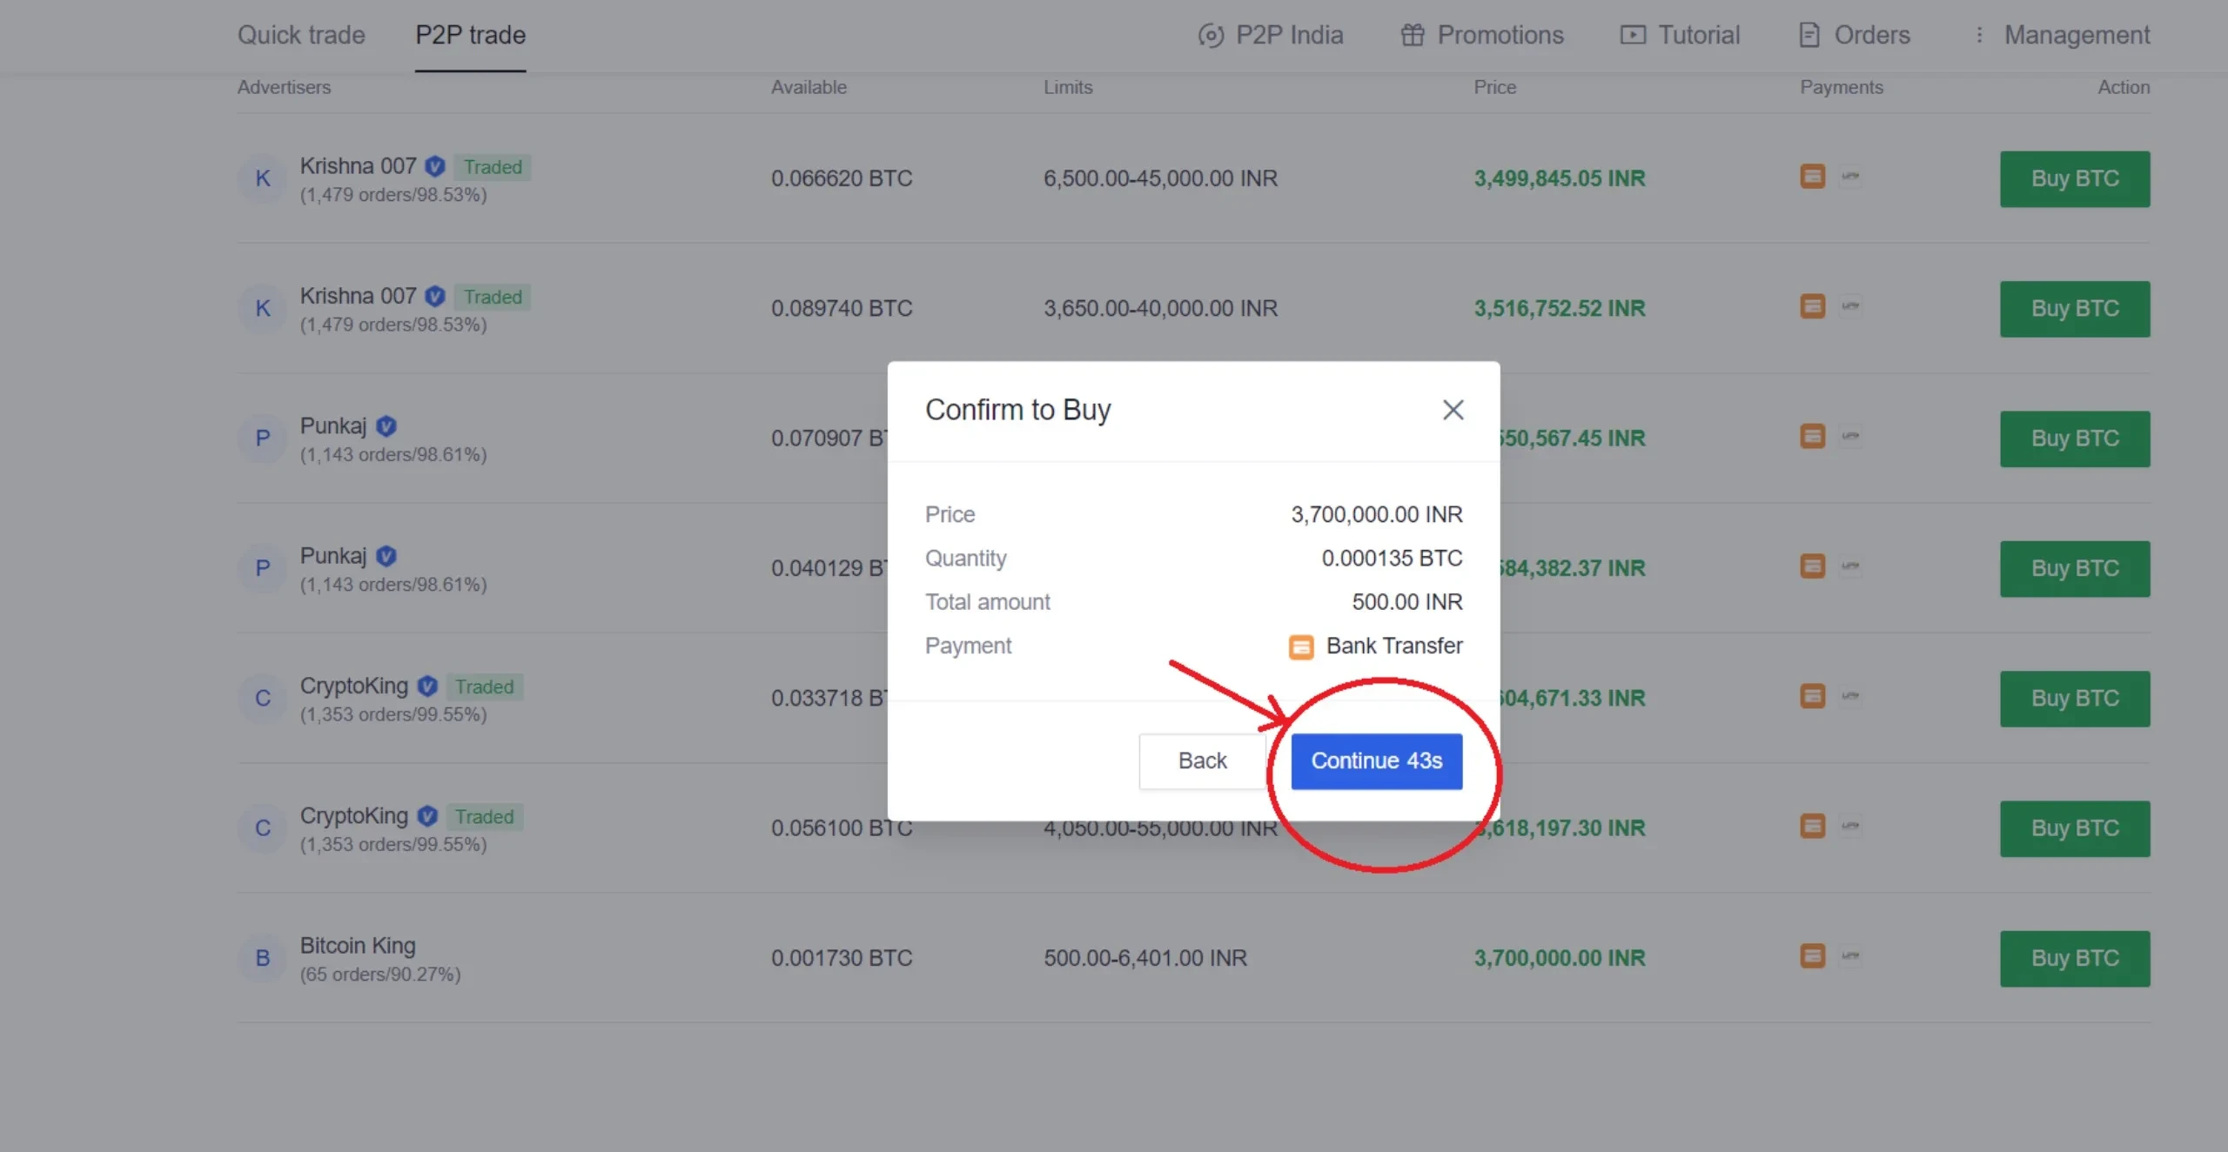Click total amount 500.00 INR

click(1406, 602)
